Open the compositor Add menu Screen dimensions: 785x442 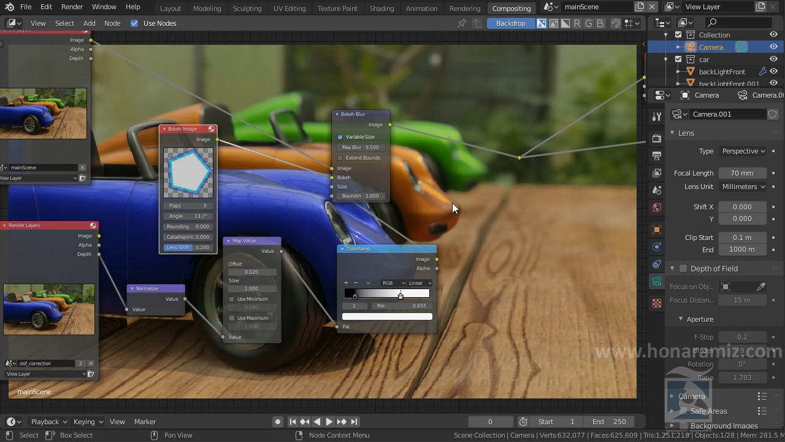point(89,23)
